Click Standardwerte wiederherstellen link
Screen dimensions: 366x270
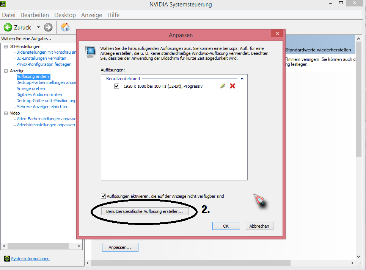coord(318,50)
